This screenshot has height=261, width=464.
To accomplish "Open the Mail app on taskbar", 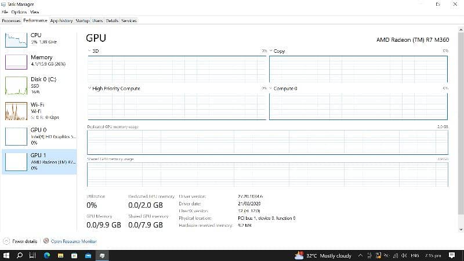I will click(88, 255).
